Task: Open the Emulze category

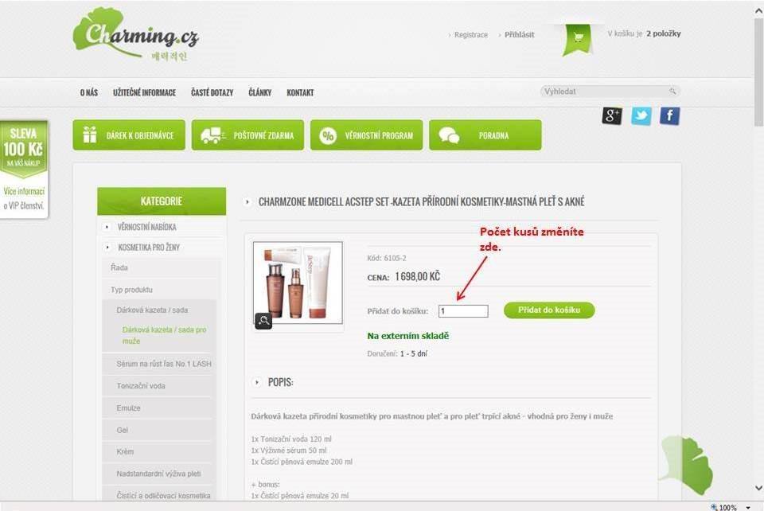Action: (129, 408)
